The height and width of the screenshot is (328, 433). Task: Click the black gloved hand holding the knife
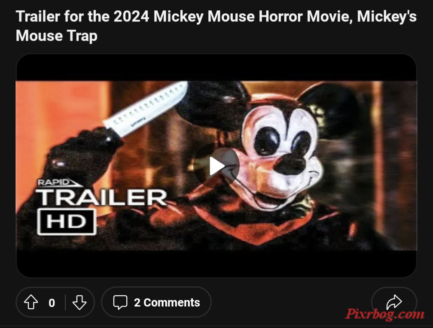[x=83, y=155]
